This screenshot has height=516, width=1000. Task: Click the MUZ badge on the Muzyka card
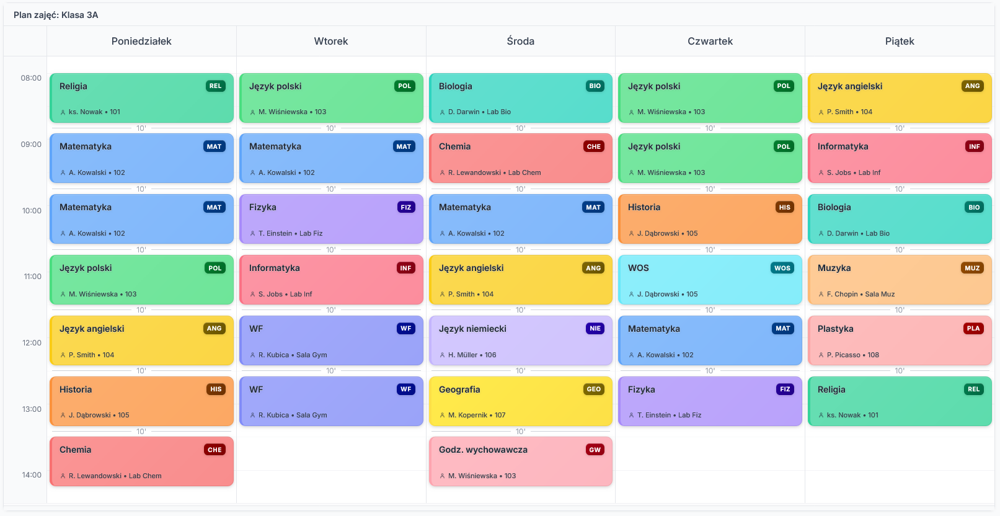click(971, 268)
